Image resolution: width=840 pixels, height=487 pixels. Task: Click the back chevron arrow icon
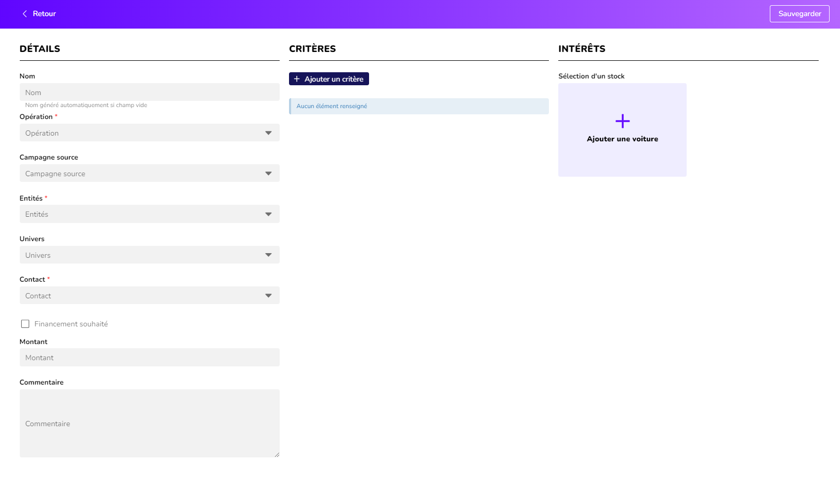tap(24, 14)
